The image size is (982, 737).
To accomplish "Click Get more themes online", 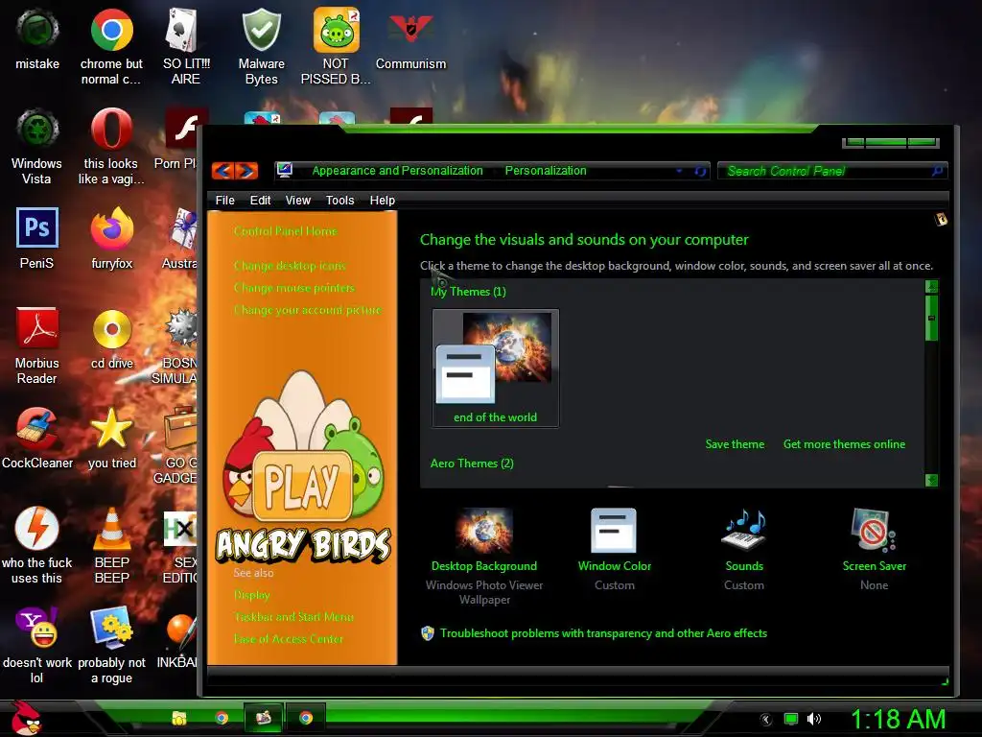I will pos(844,444).
